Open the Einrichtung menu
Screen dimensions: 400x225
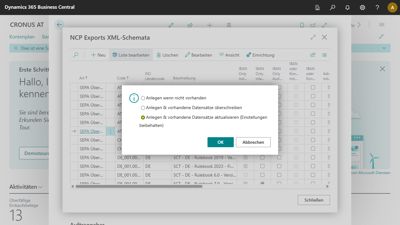pyautogui.click(x=260, y=55)
